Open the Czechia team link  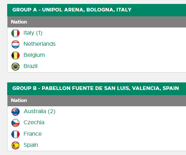tap(34, 122)
